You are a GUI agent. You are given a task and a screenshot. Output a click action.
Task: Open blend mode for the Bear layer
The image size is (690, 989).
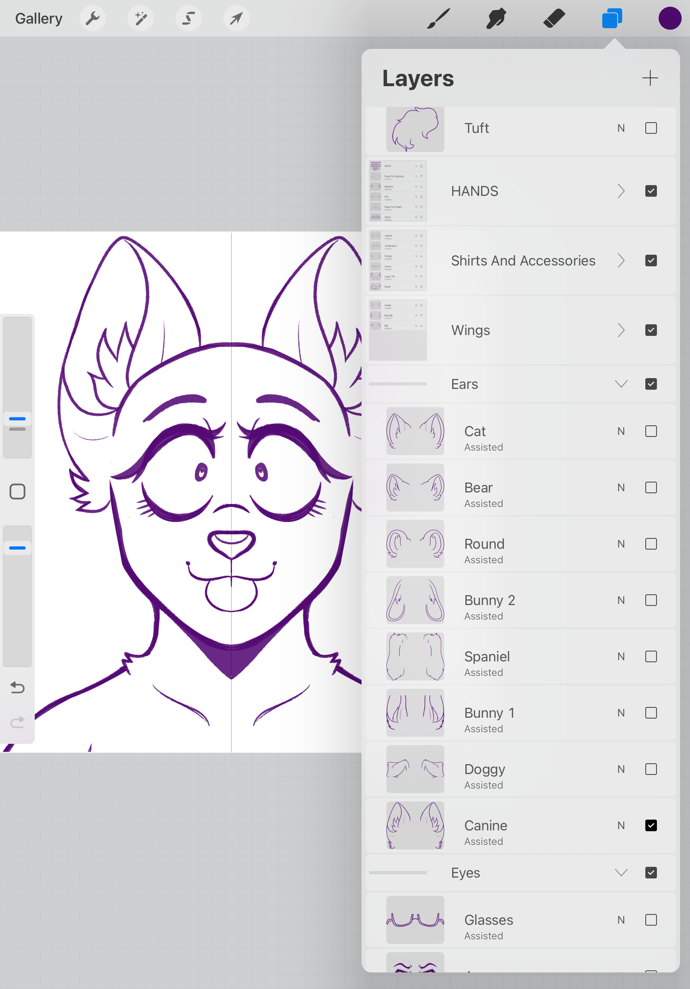pos(621,487)
